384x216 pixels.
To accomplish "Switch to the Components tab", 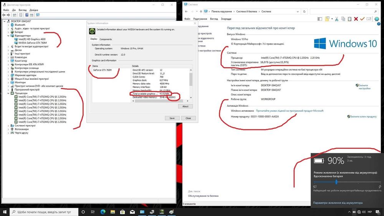I will click(x=106, y=39).
